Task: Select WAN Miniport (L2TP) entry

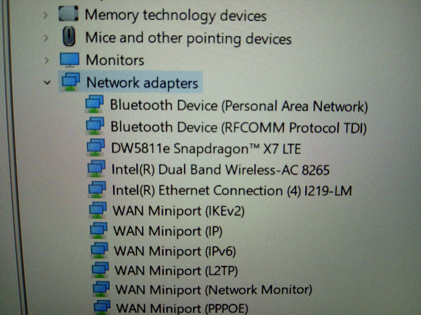Action: [176, 270]
